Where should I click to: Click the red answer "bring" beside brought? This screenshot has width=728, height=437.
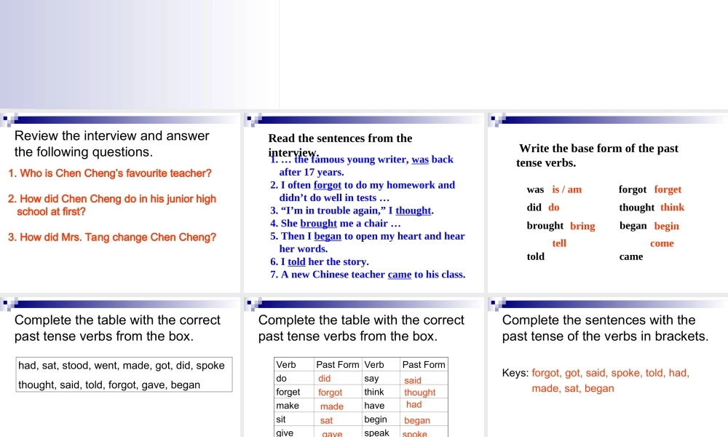582,227
